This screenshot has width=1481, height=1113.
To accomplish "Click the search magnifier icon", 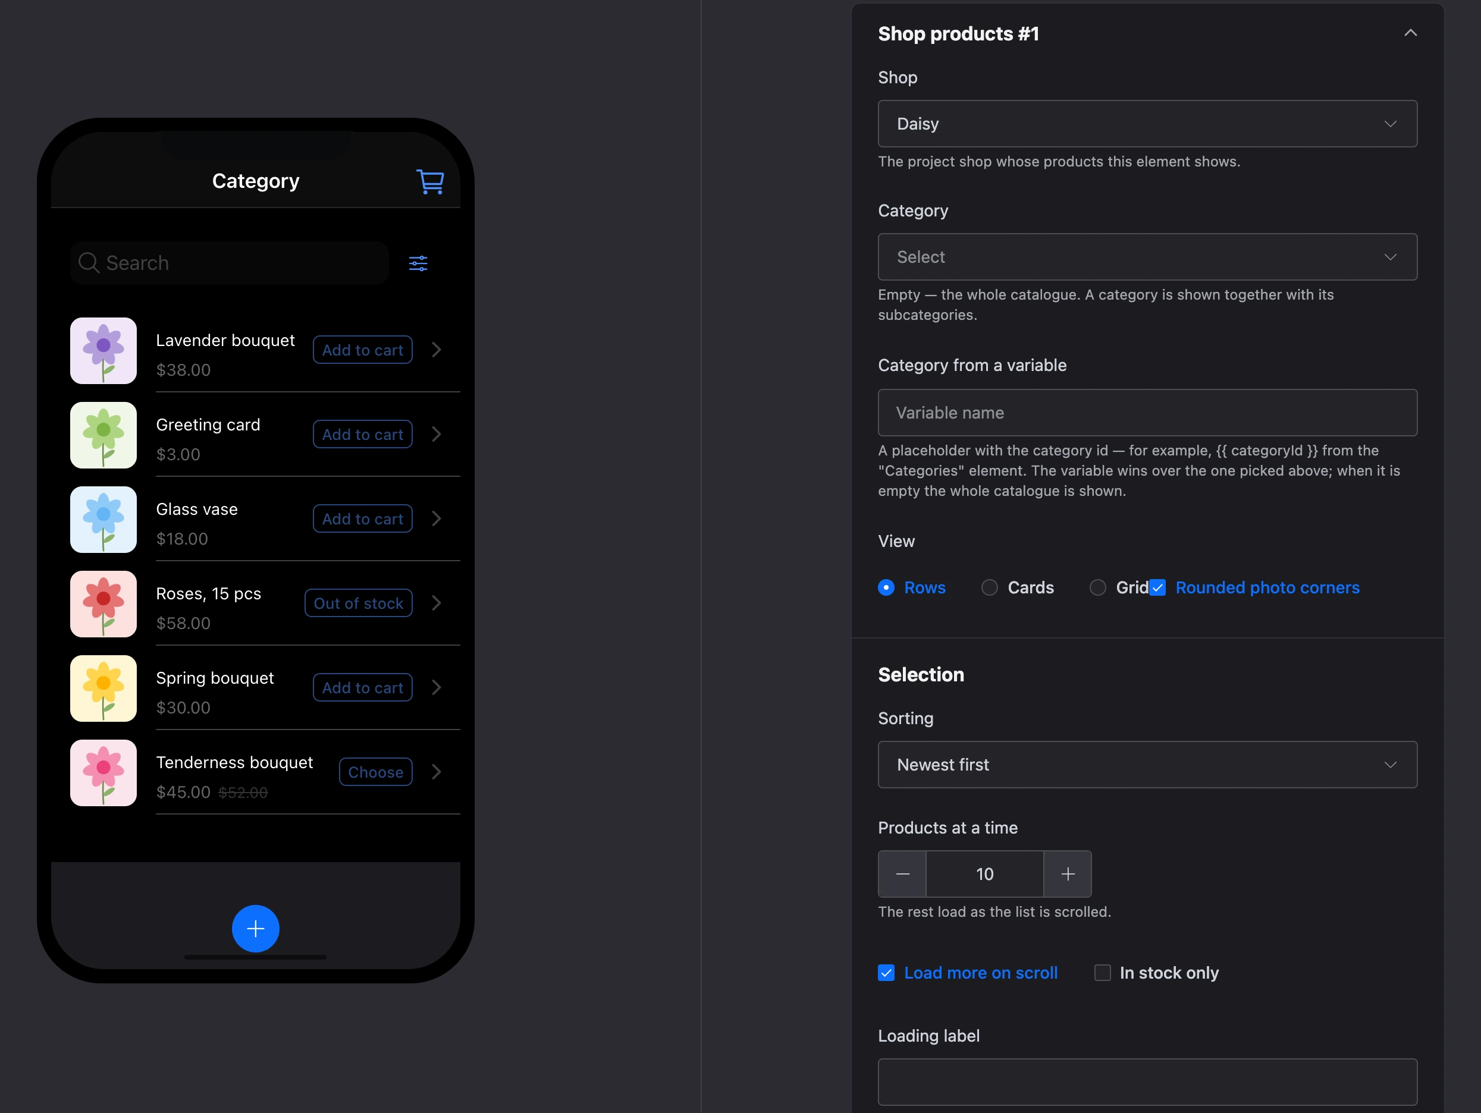I will (x=89, y=262).
